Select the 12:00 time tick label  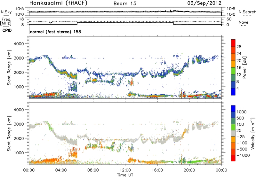click(x=125, y=170)
